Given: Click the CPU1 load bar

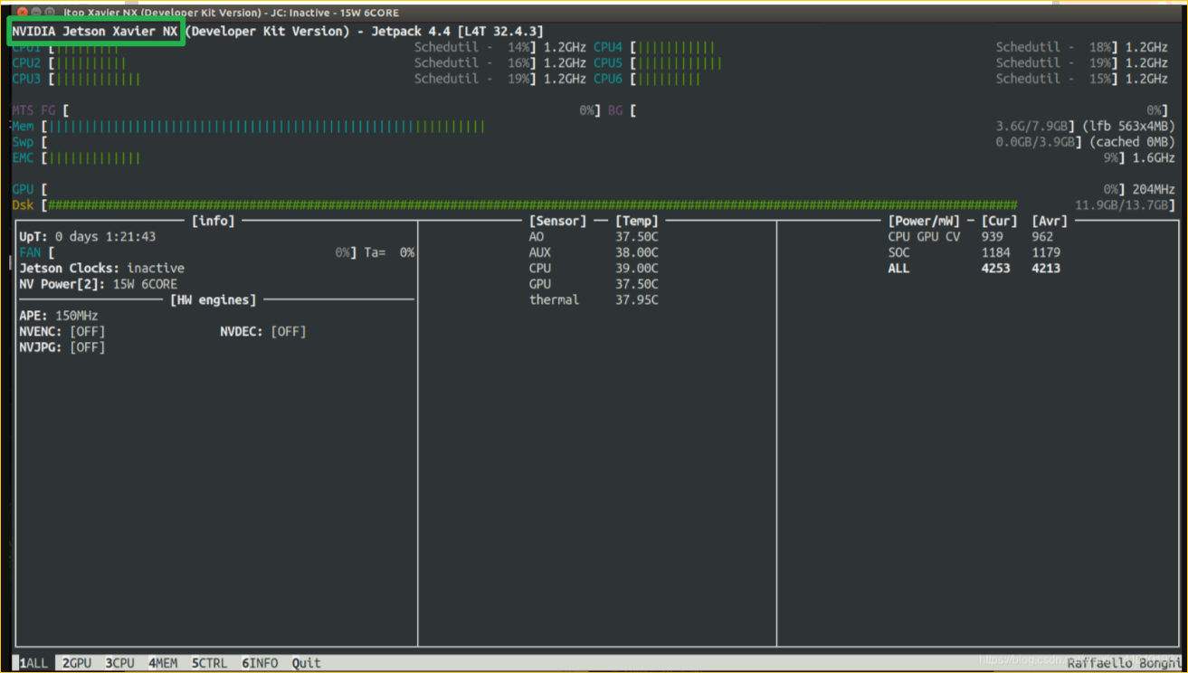Looking at the screenshot, I should [293, 47].
